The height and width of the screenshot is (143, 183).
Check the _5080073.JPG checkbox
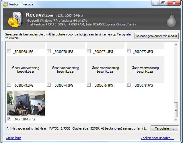pyautogui.click(x=9, y=85)
